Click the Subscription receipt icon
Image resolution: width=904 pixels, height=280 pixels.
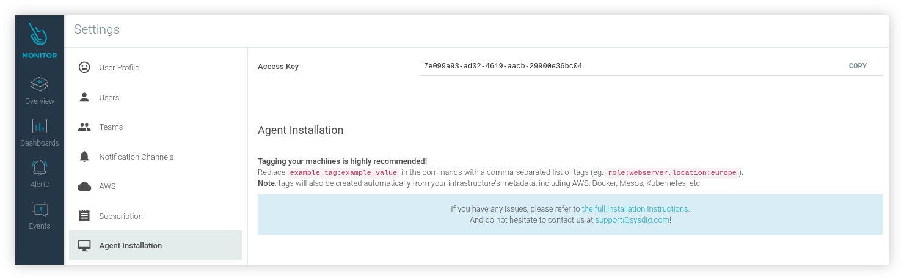85,216
